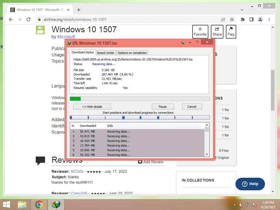Viewport: 280px width, 210px height.
Task: Show hidden tray icons arrow
Action: point(234,205)
